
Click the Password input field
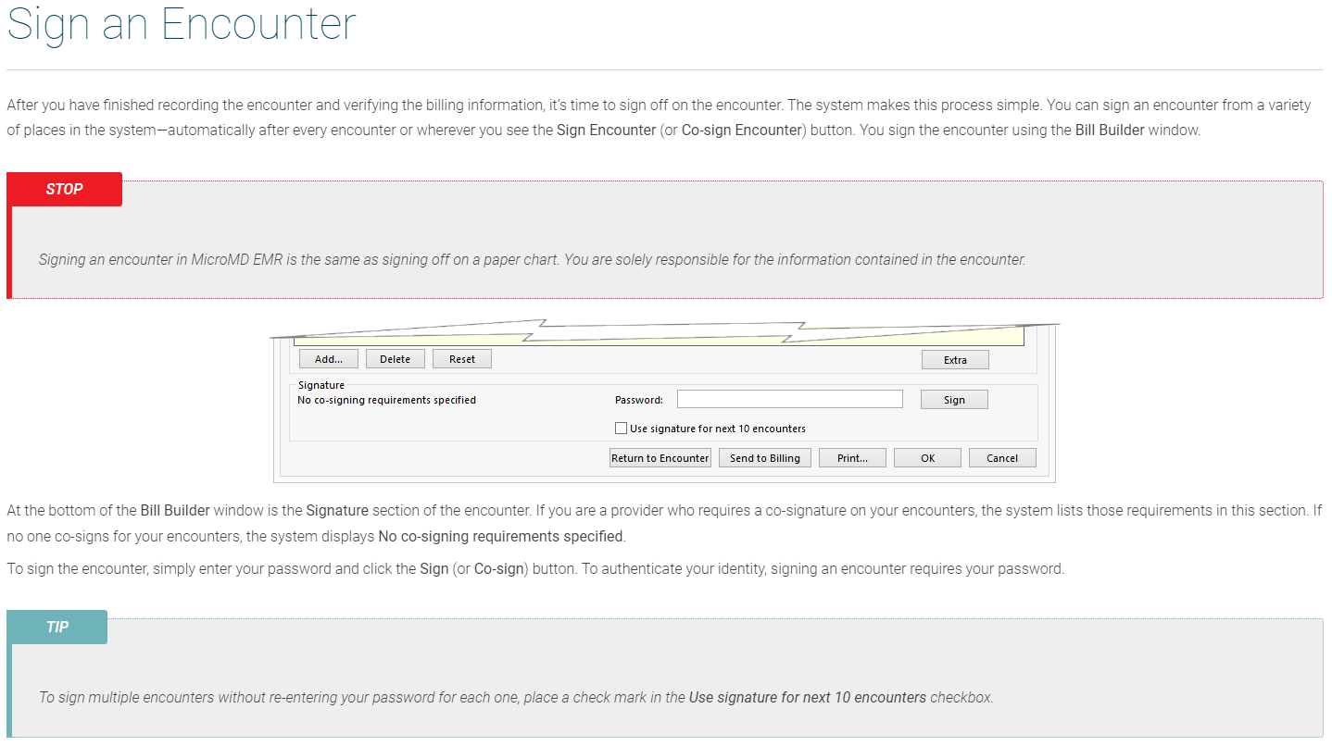pyautogui.click(x=789, y=399)
